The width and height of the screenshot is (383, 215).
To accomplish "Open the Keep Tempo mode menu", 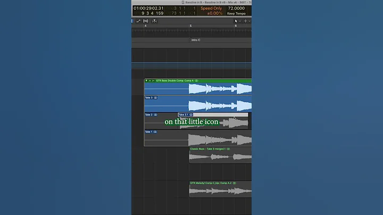I will 236,14.
